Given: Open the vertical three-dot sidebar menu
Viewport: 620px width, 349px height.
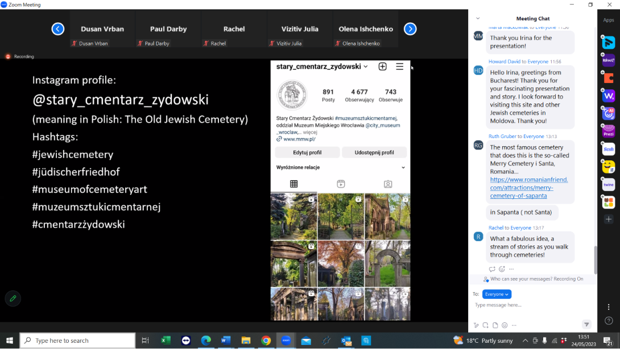Looking at the screenshot, I should tap(609, 307).
